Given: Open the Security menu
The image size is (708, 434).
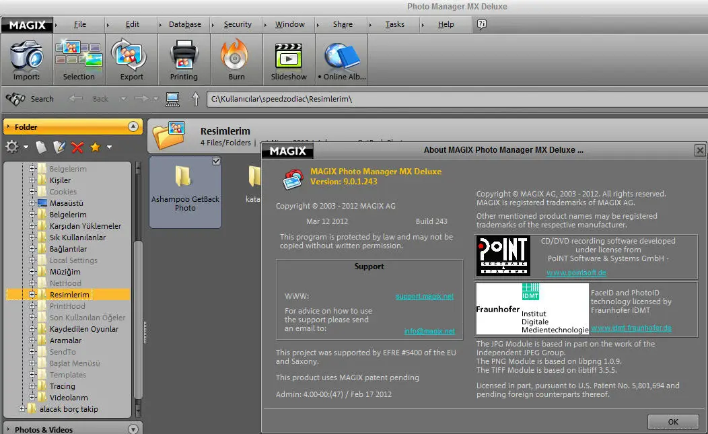Looking at the screenshot, I should tap(238, 24).
